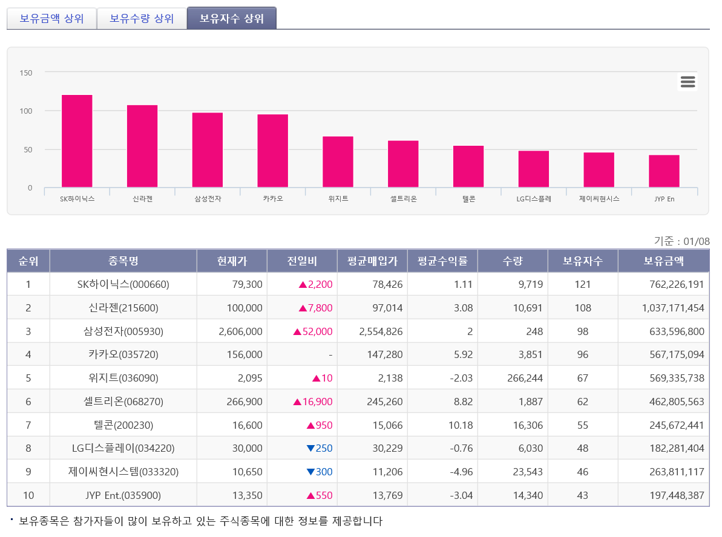Open 텔콘(200230) stock name in table
722x537 pixels.
tap(123, 425)
